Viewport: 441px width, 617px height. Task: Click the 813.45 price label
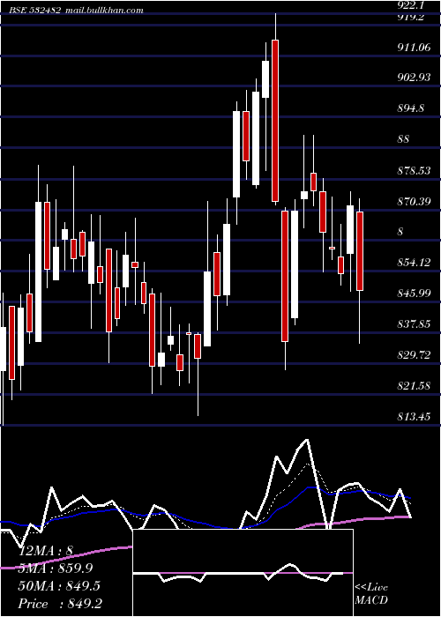[x=413, y=417]
